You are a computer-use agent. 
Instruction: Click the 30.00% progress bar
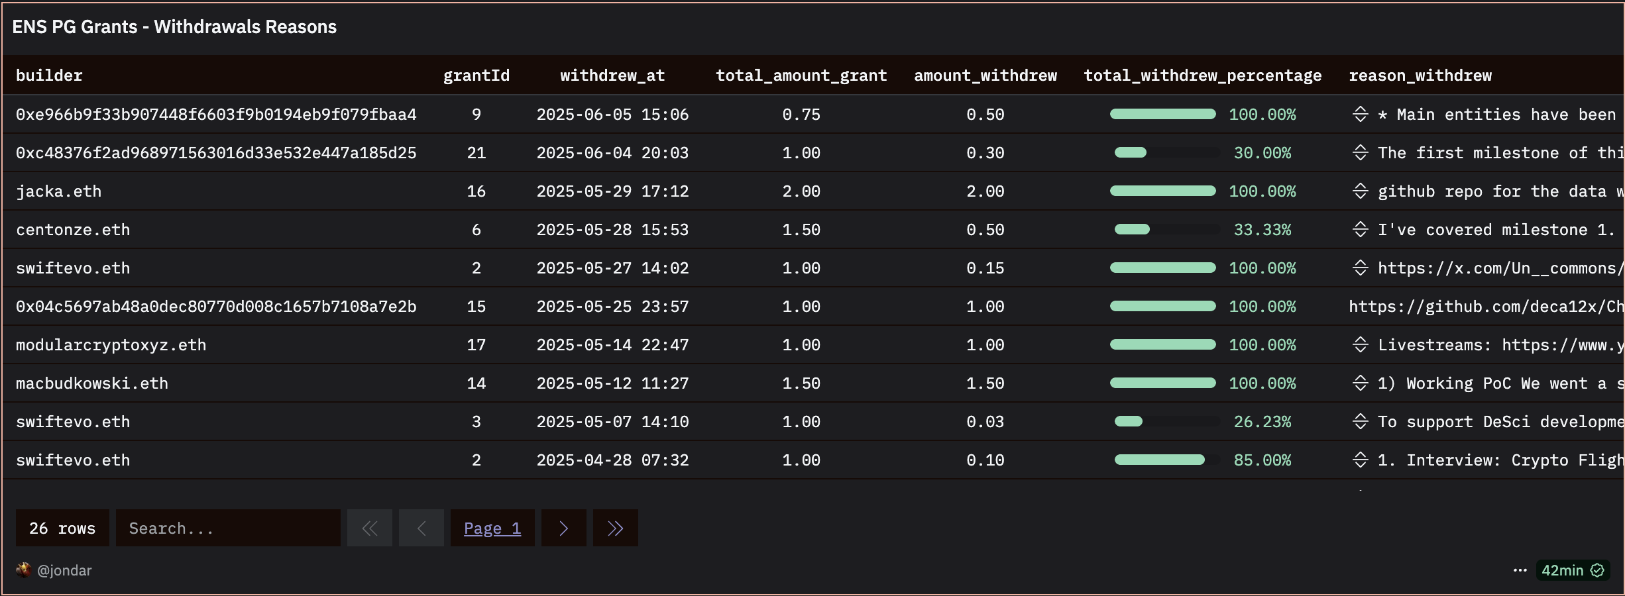1166,152
